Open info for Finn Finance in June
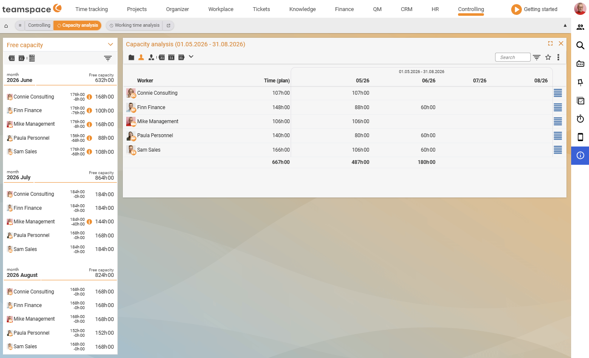The width and height of the screenshot is (589, 358). (89, 110)
